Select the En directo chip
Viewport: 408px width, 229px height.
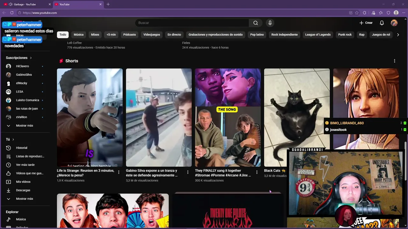(174, 35)
